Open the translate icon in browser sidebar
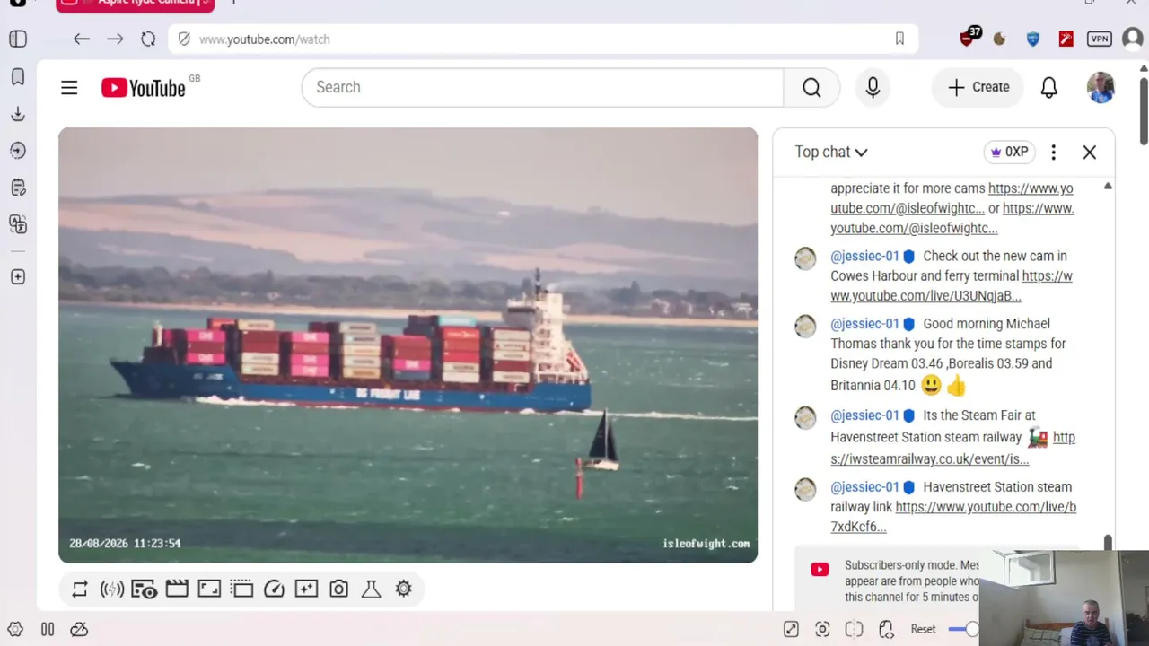Image resolution: width=1149 pixels, height=646 pixels. tap(18, 223)
